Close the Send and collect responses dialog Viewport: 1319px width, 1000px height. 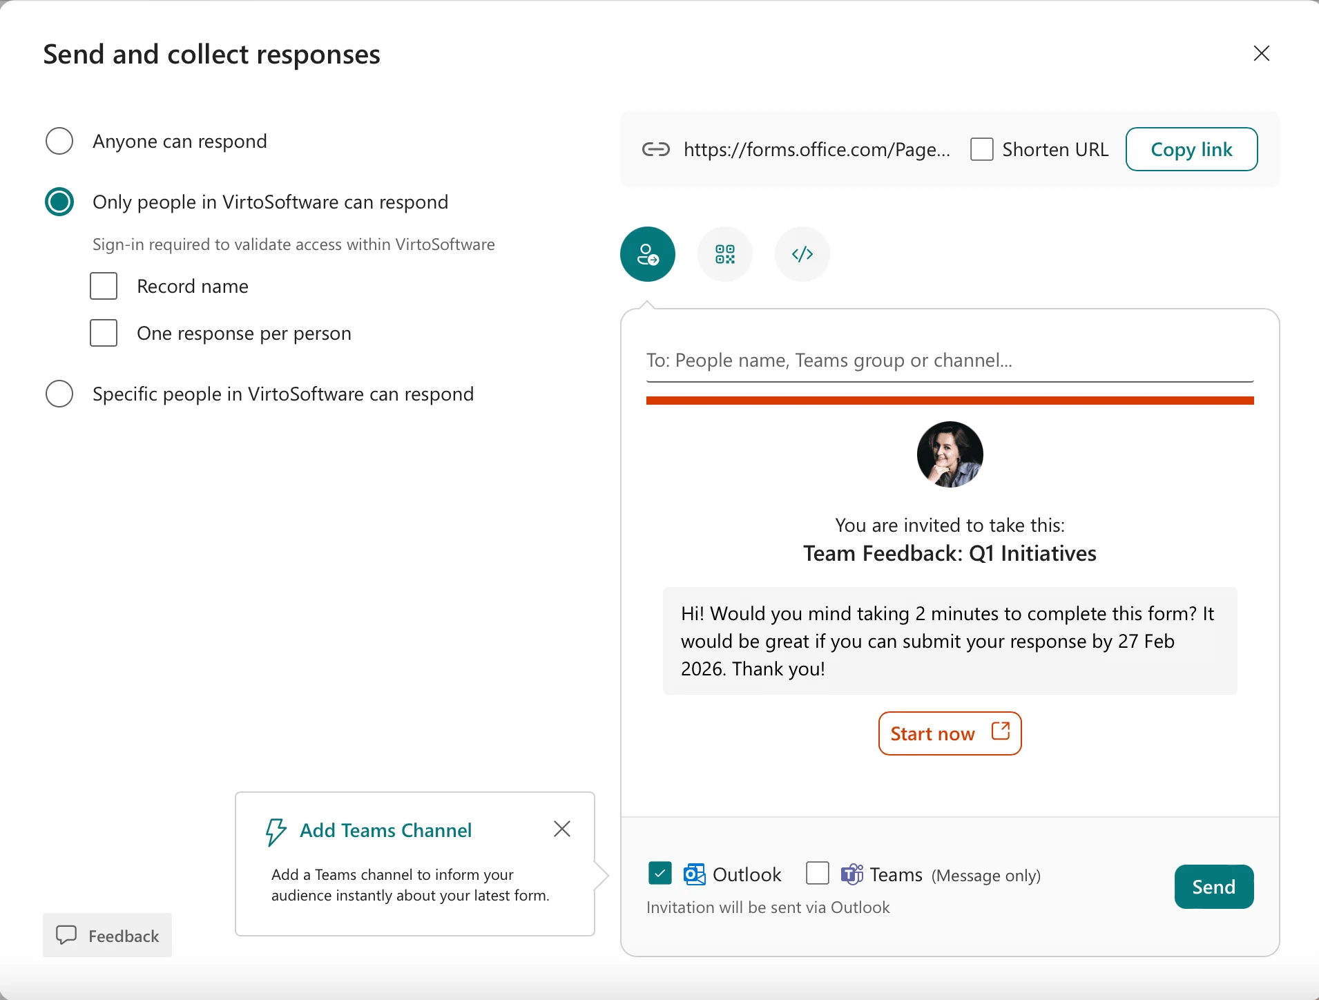point(1261,53)
